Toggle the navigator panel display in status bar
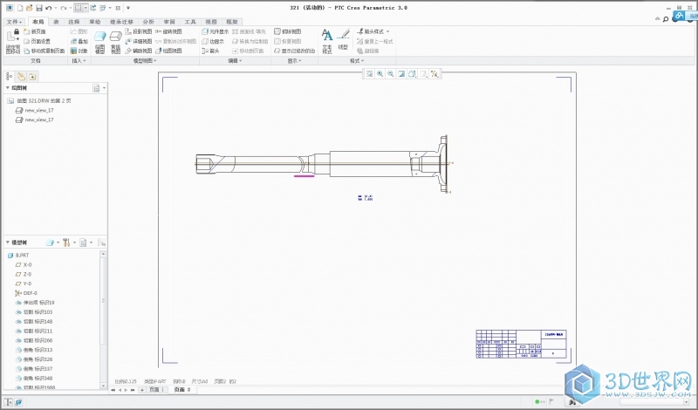This screenshot has width=698, height=410. tap(9, 402)
